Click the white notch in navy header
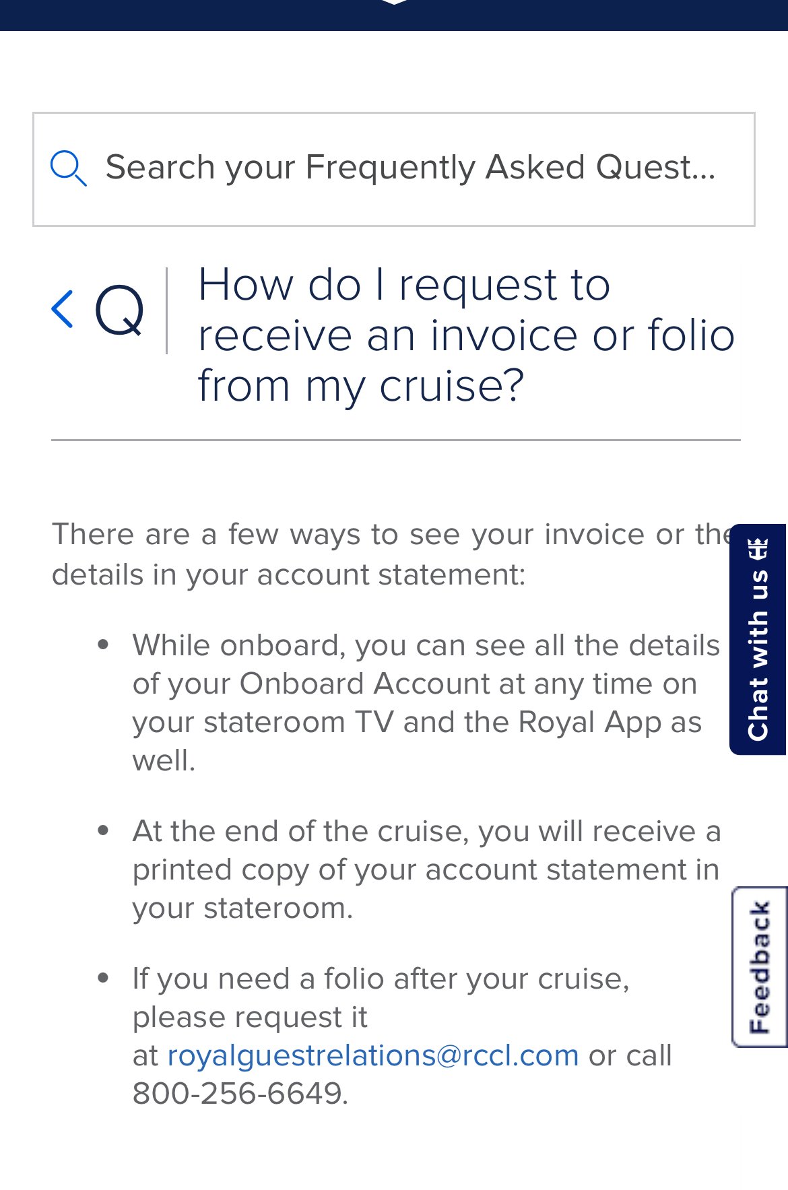The image size is (788, 1190). 394,2
